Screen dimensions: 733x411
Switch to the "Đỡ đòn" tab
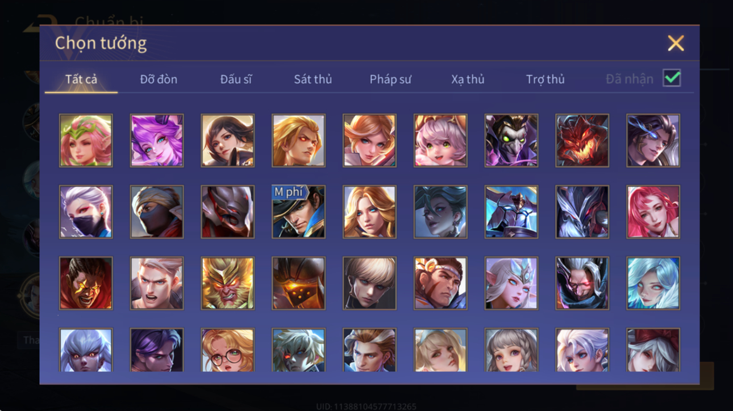click(x=159, y=79)
